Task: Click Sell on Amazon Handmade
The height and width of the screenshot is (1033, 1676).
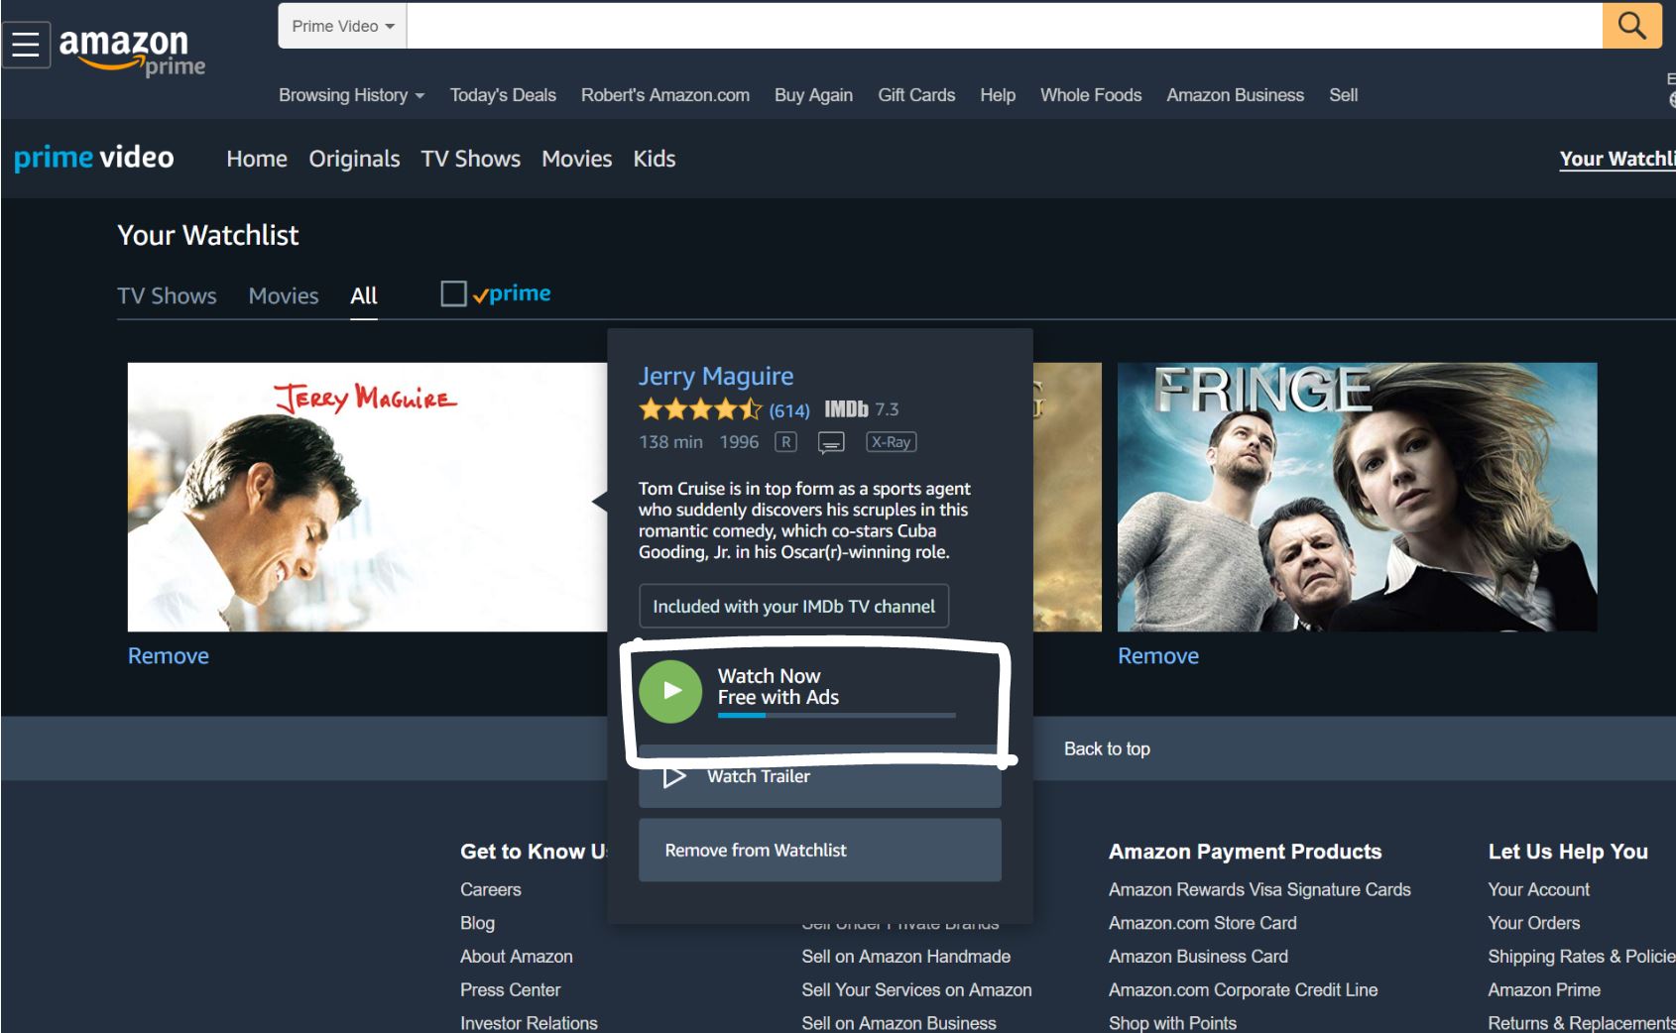Action: click(906, 957)
